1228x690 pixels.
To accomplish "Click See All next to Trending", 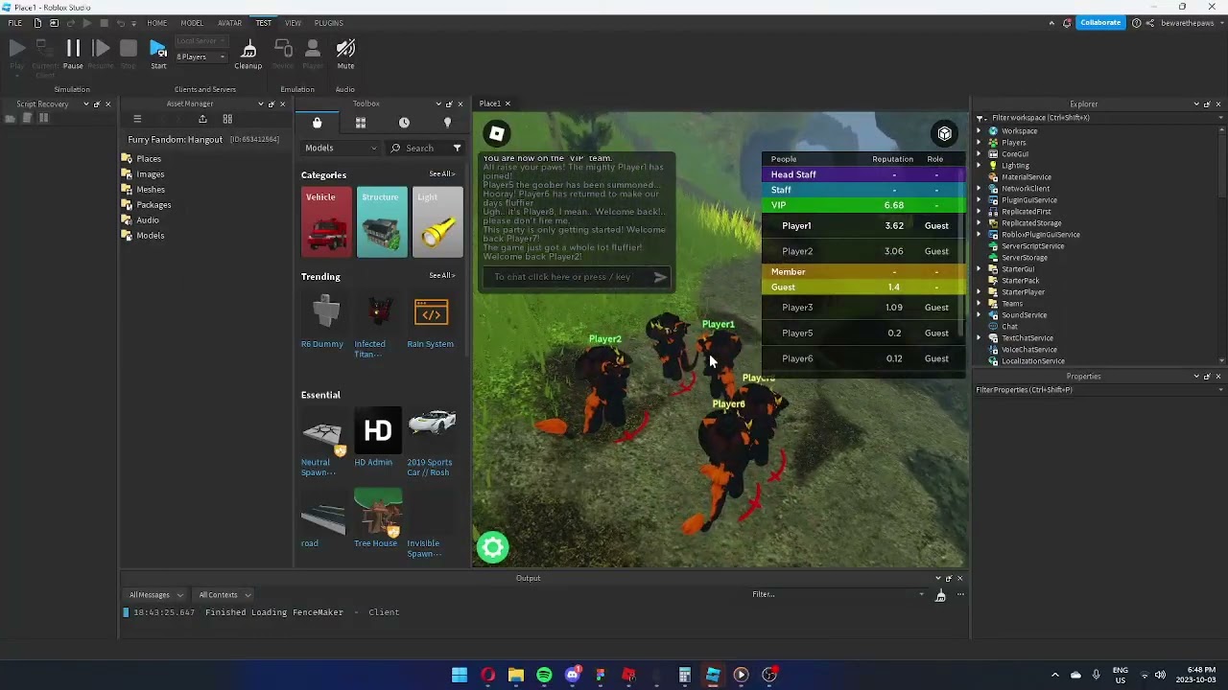I will pos(441,276).
